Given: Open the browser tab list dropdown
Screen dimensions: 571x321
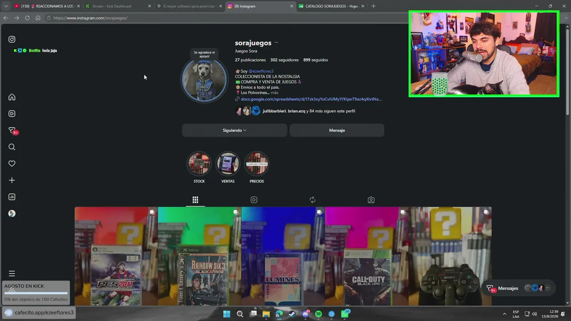Looking at the screenshot, I should (x=6, y=6).
